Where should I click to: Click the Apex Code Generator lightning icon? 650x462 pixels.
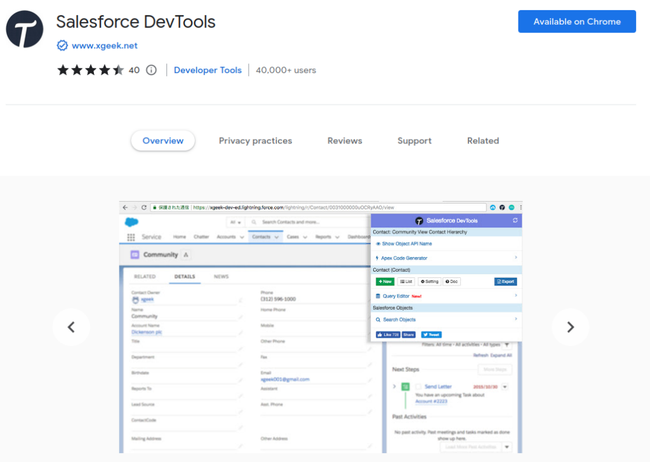(377, 258)
